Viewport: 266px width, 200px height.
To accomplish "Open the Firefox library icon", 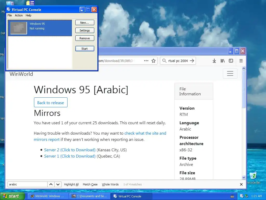I will coord(223,61).
